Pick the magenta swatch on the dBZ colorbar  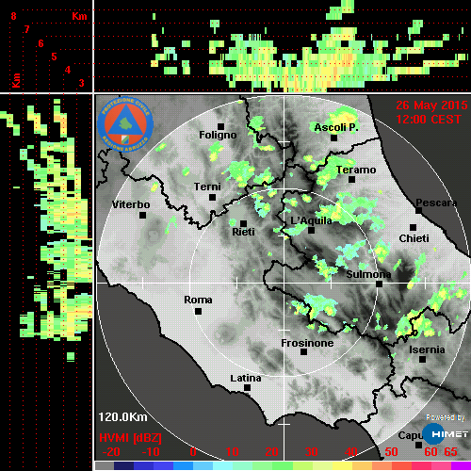click(x=461, y=465)
